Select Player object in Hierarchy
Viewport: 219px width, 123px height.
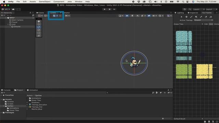point(14,22)
